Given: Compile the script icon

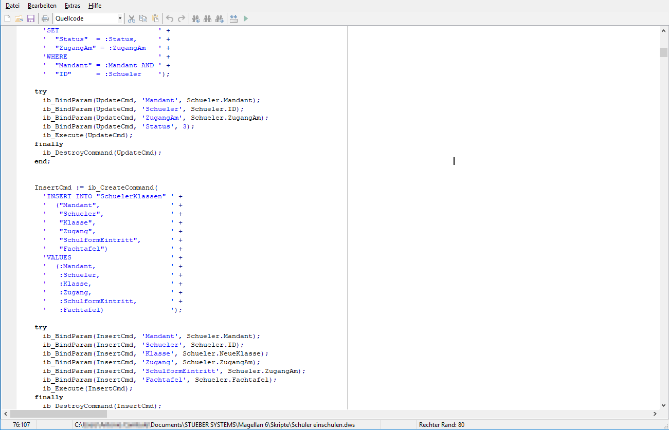Looking at the screenshot, I should 233,18.
